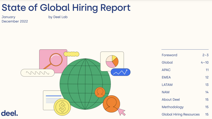Click the yellow dollar coin icon
Image resolution: width=212 pixels, height=119 pixels.
click(62, 107)
